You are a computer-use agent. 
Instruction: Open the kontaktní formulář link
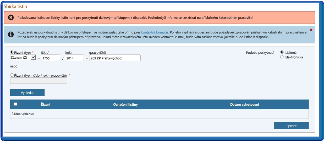(155, 32)
